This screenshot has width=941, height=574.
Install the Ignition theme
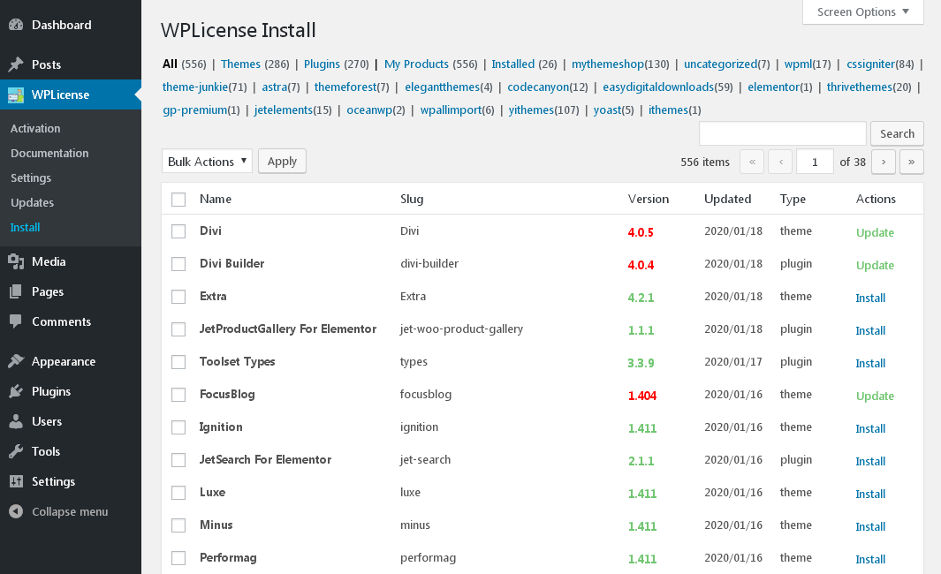tap(870, 429)
